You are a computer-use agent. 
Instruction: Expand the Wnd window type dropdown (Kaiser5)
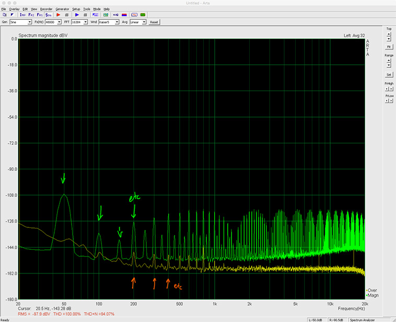(117, 22)
